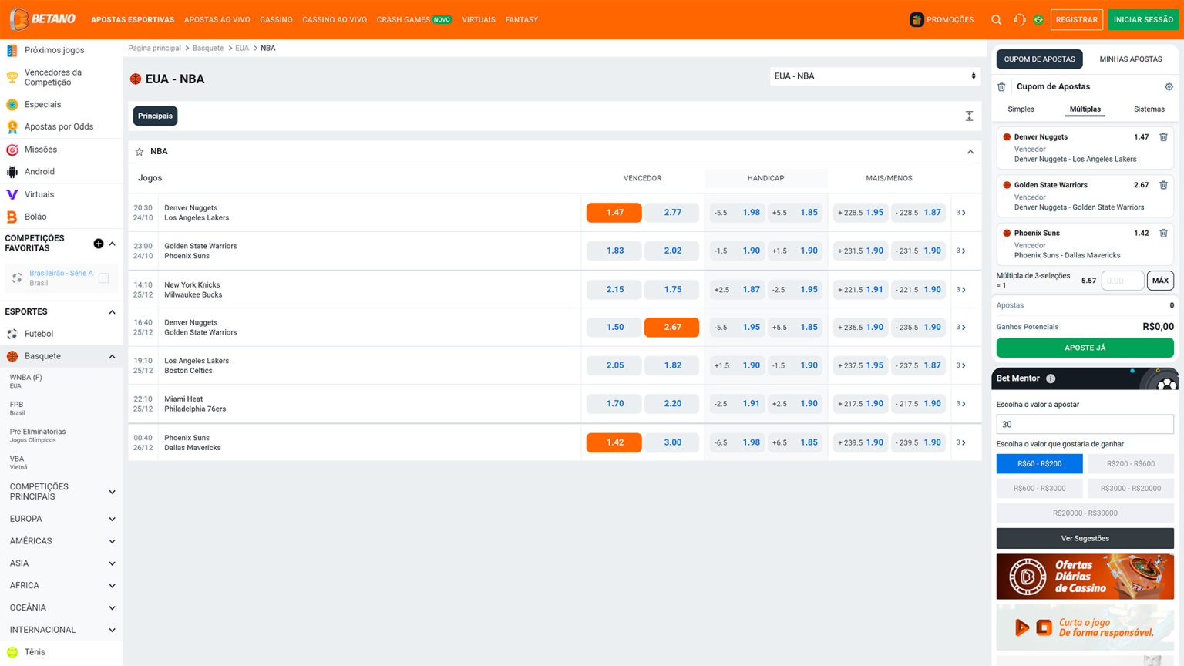Select New York Knicks 2.15 odds

click(614, 289)
